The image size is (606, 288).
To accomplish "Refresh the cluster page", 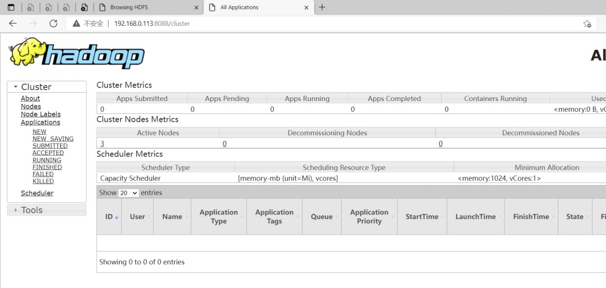I will click(x=53, y=24).
